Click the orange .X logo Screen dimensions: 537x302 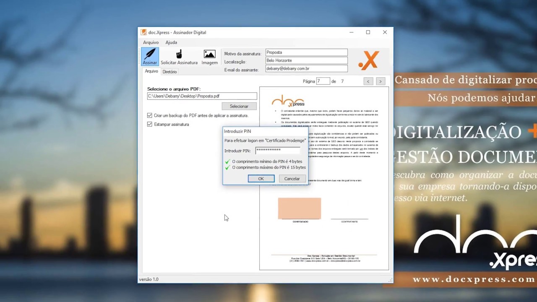(369, 60)
